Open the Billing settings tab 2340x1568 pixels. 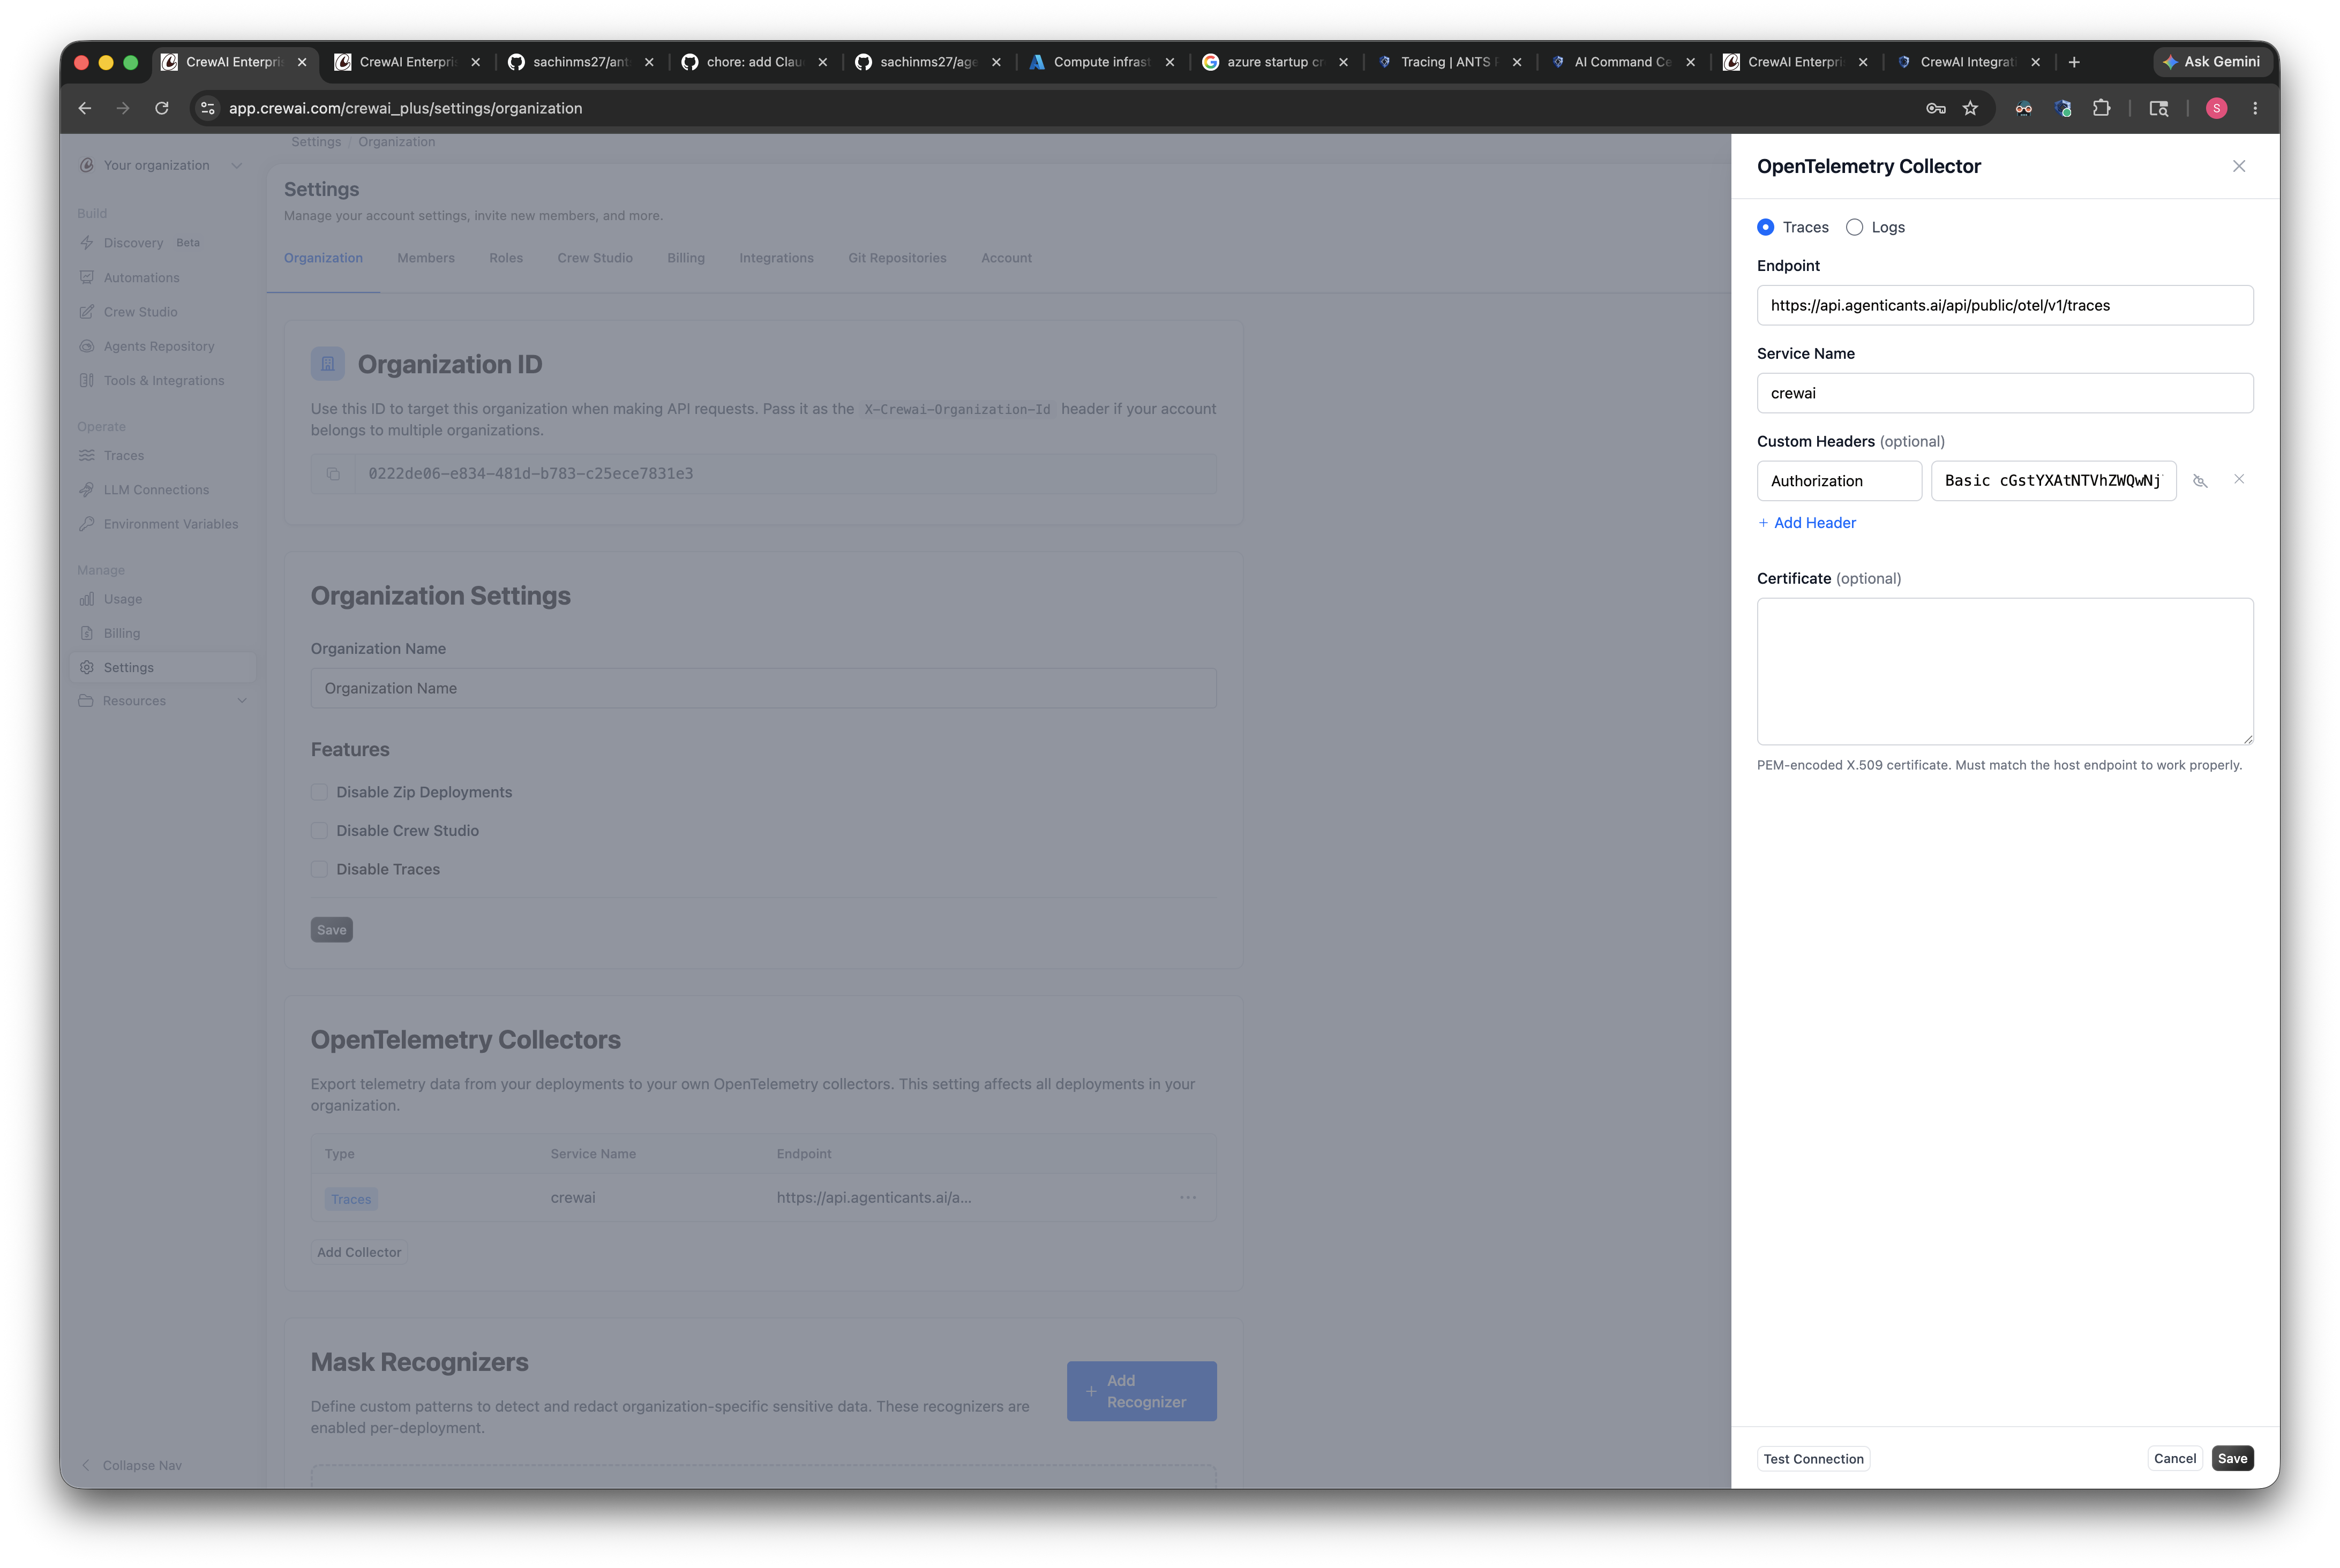pyautogui.click(x=685, y=258)
